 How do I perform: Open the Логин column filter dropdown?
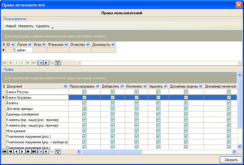30,45
